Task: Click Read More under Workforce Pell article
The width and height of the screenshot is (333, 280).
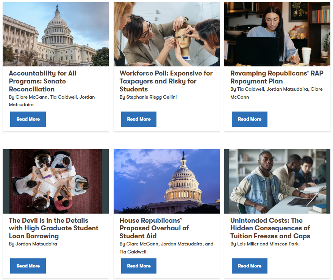Action: click(139, 119)
